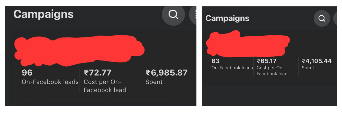Click the ₹4,105.44 spent amount
Screen dimensions: 342x114
(x=317, y=61)
